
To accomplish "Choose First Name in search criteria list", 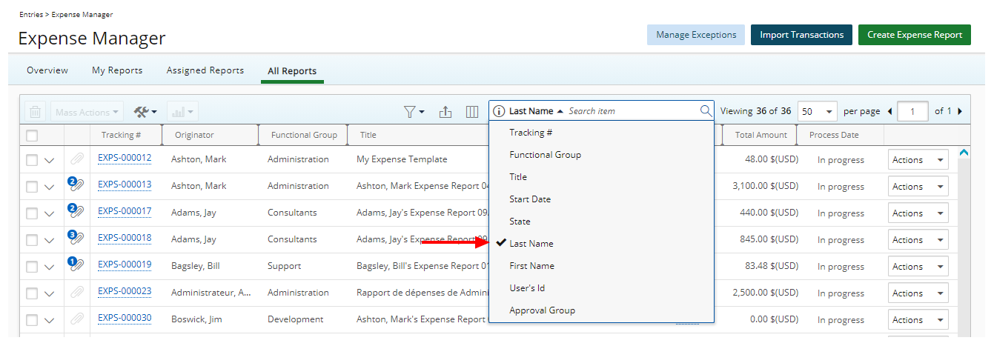I will (531, 266).
